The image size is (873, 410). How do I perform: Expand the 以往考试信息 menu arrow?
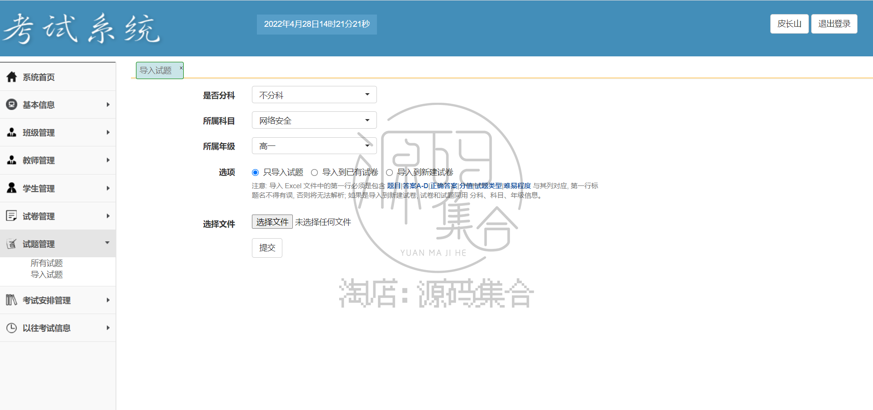pos(108,328)
